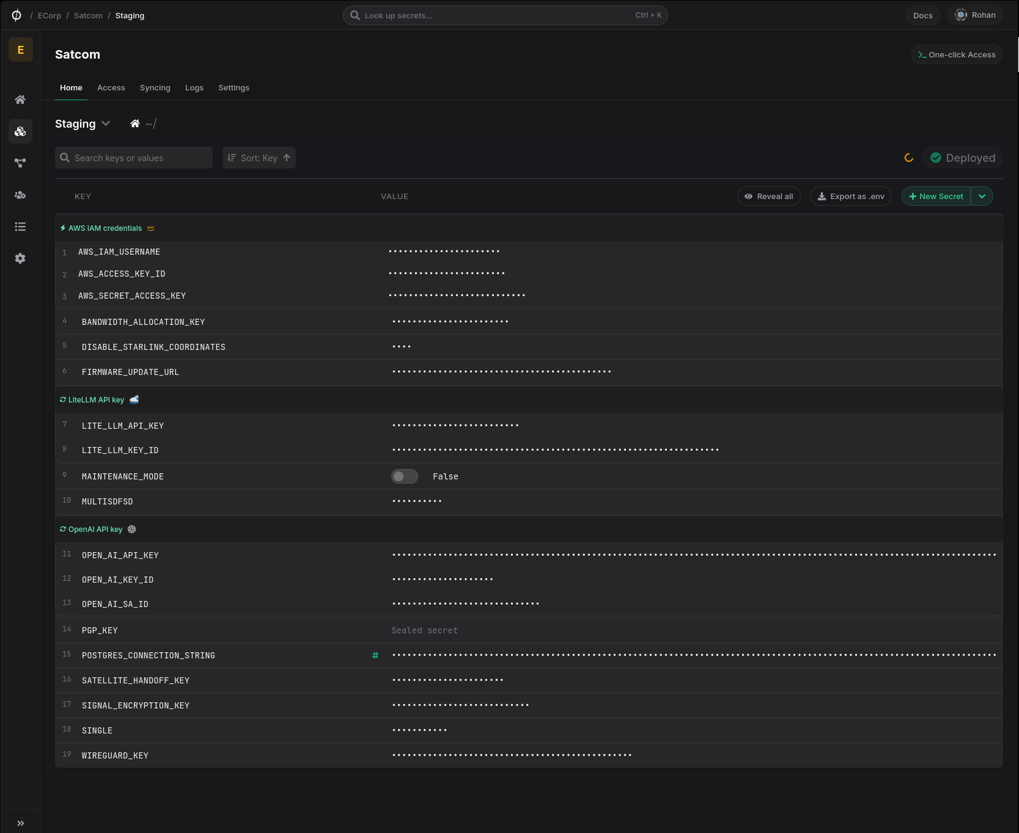Open ECorp in the breadcrumb
1019x833 pixels.
[50, 16]
